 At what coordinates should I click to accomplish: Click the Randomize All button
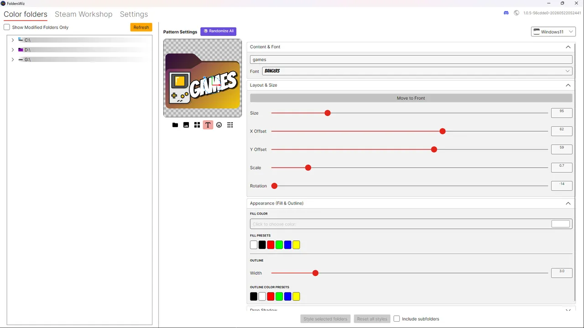[218, 31]
